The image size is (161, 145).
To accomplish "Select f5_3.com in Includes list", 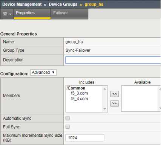I will (79, 93).
